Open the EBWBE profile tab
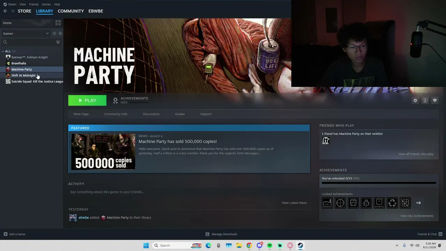Screen dimensions: 446x251 click(x=95, y=11)
